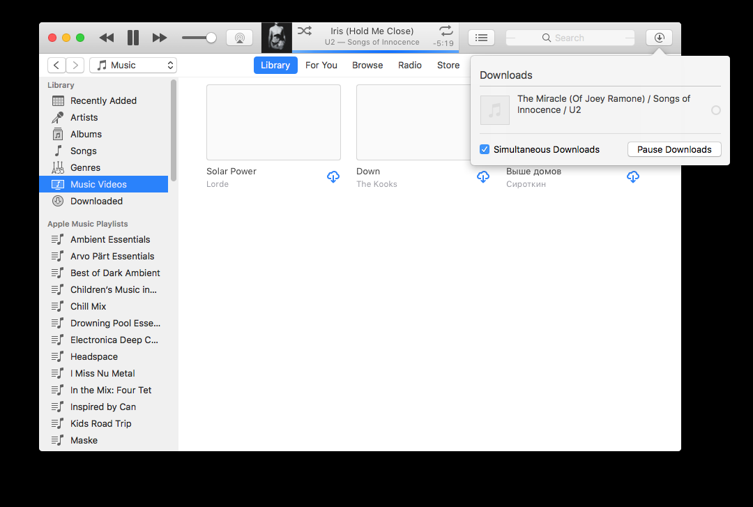The width and height of the screenshot is (753, 507).
Task: Click the Сироткин artist name
Action: tap(526, 184)
